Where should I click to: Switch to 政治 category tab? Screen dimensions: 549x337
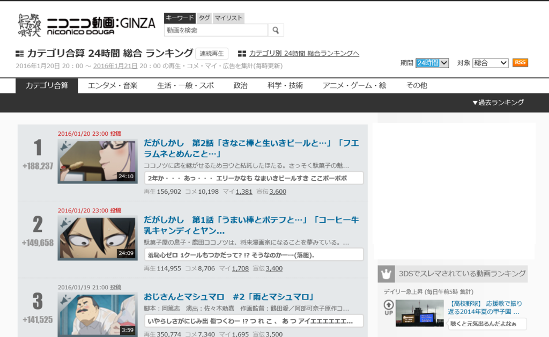[241, 85]
